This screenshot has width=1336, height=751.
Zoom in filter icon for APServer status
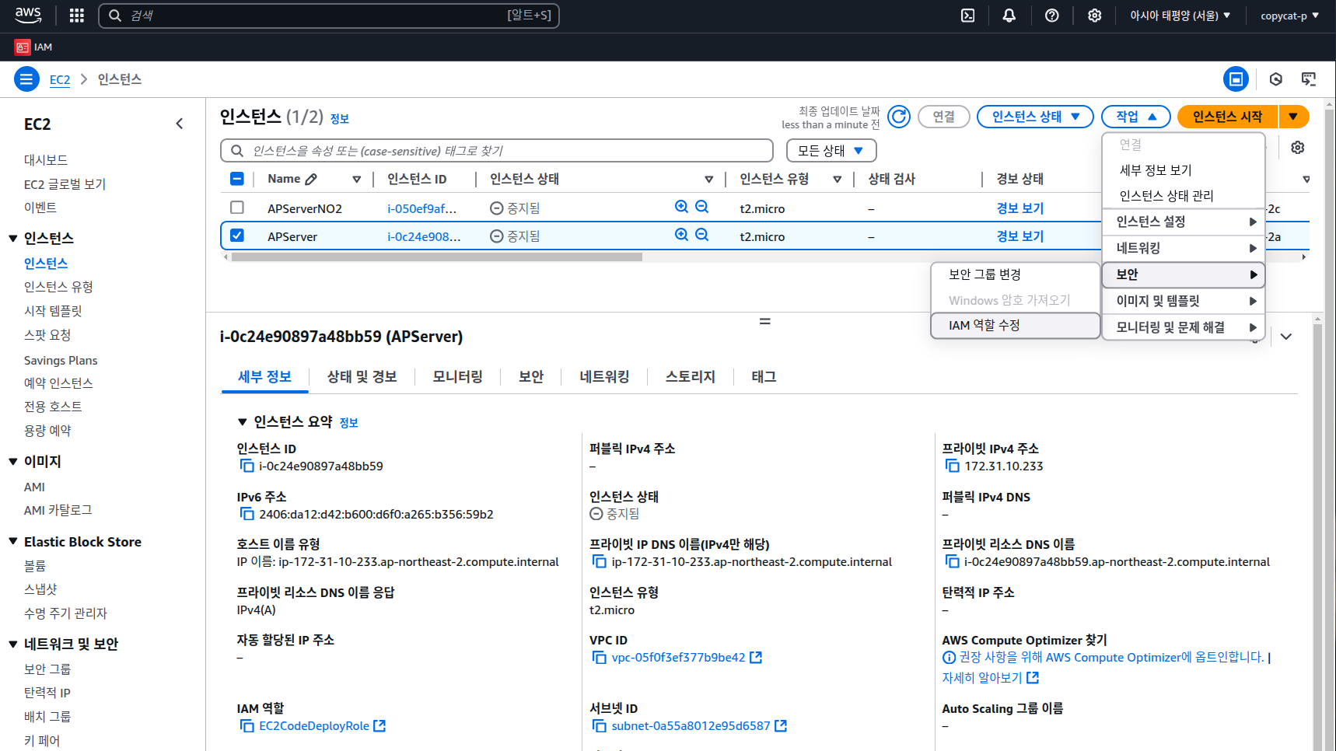point(681,235)
